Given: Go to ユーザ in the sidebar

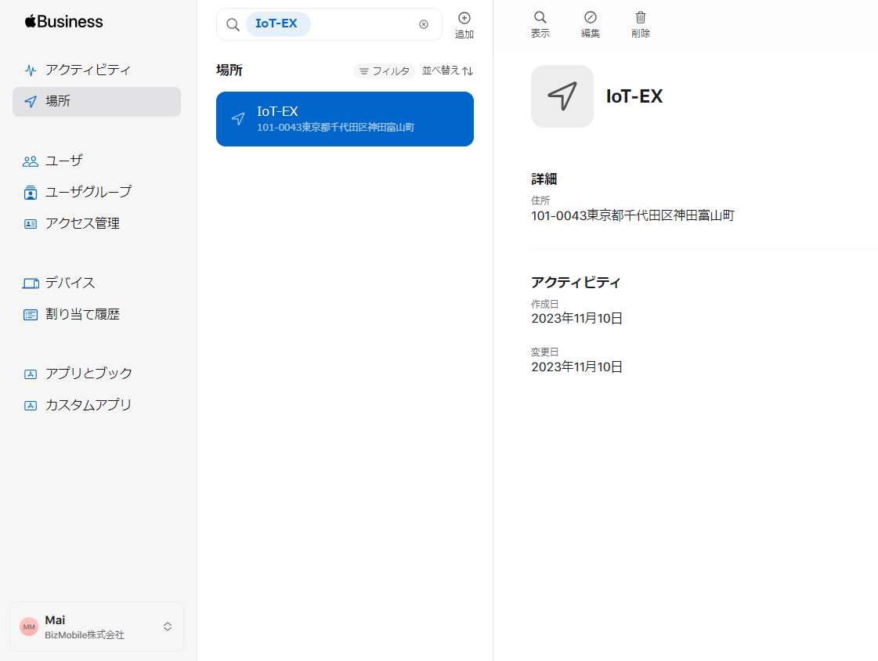Looking at the screenshot, I should 63,161.
